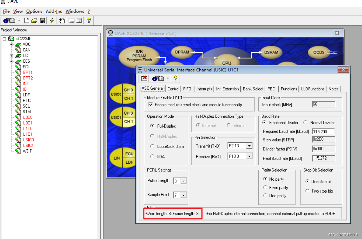This screenshot has width=362, height=239.
Task: Open the Options menu
Action: [x=34, y=11]
